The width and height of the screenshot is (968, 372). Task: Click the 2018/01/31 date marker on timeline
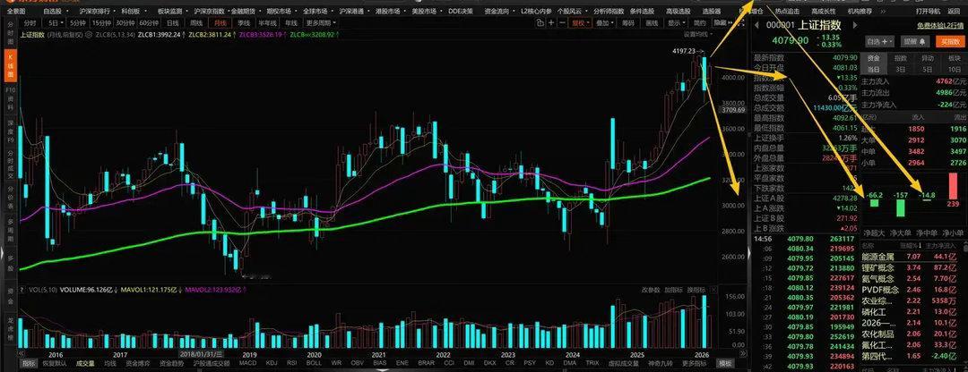coord(202,354)
